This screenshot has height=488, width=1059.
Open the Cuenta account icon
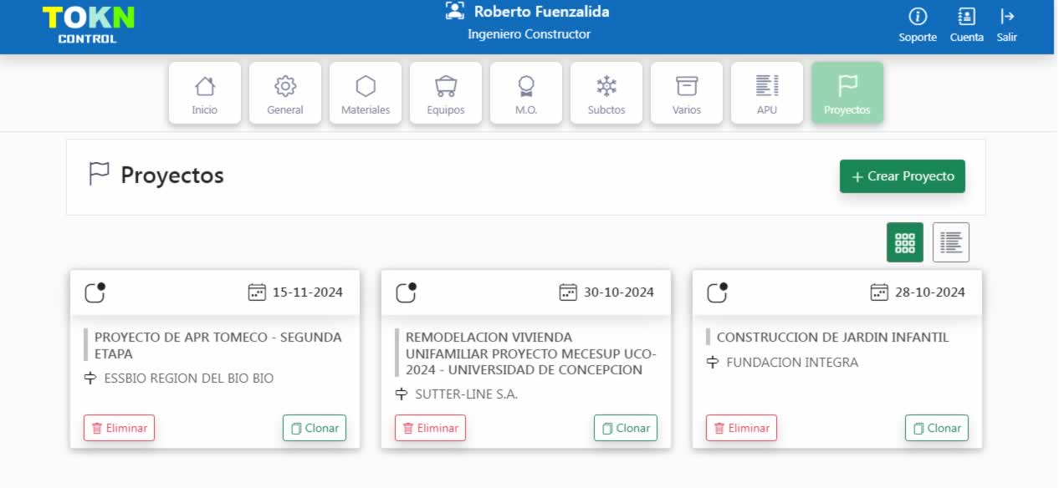pyautogui.click(x=966, y=17)
